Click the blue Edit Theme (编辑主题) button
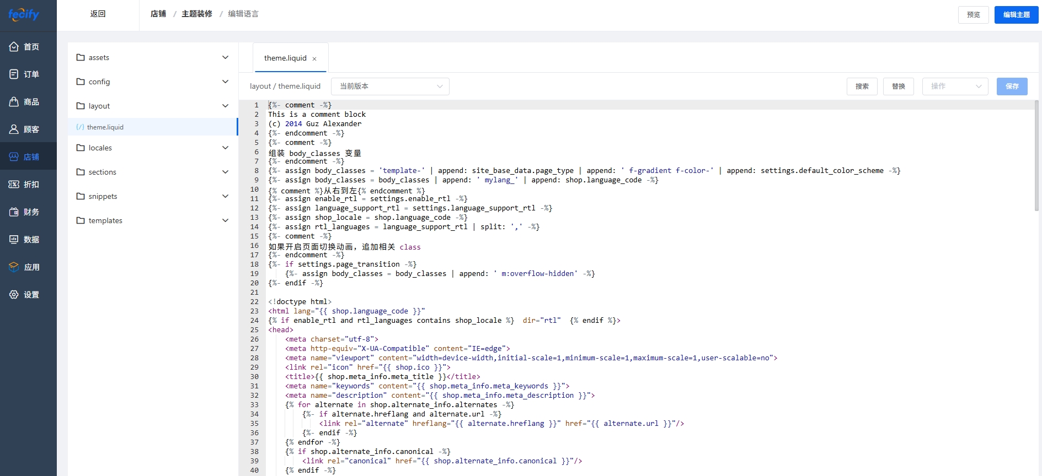This screenshot has width=1042, height=476. click(x=1016, y=15)
